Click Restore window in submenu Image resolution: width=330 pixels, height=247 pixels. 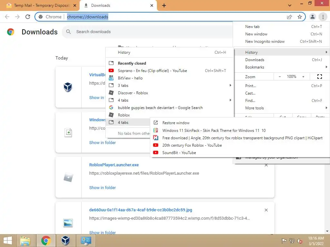pyautogui.click(x=240, y=123)
